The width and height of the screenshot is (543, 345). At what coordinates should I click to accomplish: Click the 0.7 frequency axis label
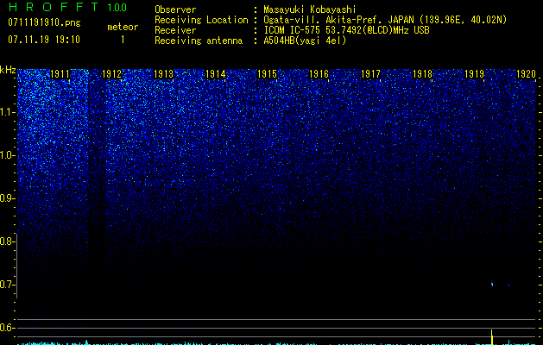click(7, 285)
